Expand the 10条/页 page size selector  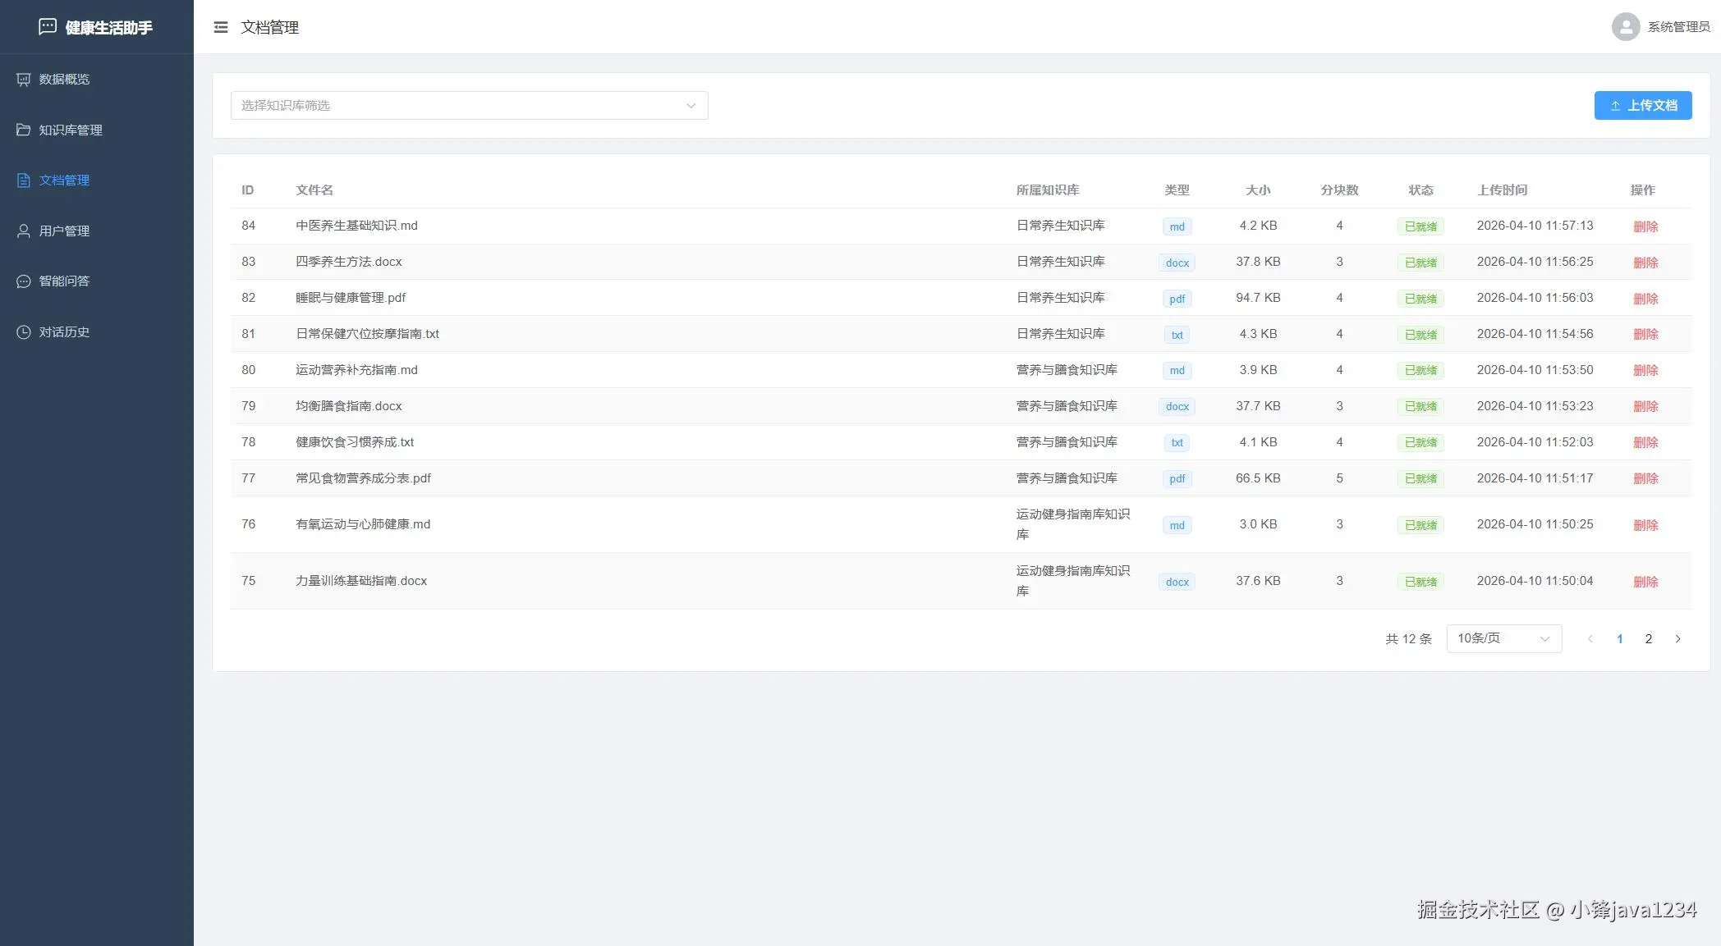pos(1503,638)
